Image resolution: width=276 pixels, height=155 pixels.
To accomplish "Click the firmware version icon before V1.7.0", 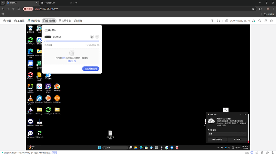I will tap(227, 21).
